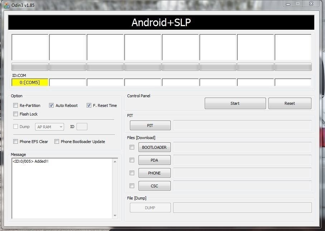
Task: Click the Android+SLP banner text
Action: click(x=161, y=23)
